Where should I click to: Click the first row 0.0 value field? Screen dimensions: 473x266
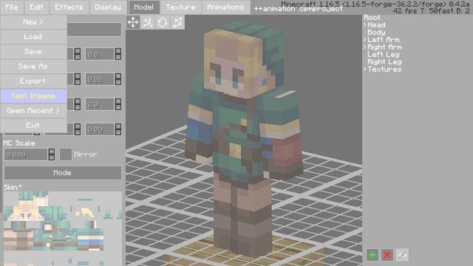[100, 54]
